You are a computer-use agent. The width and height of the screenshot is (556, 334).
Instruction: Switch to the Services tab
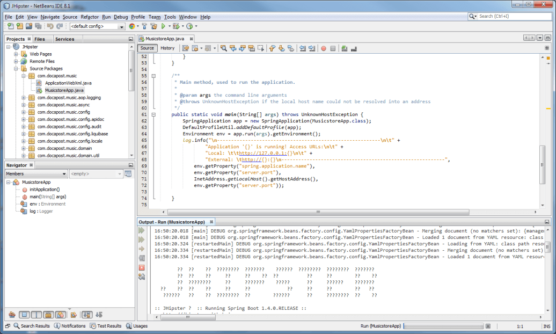point(64,39)
